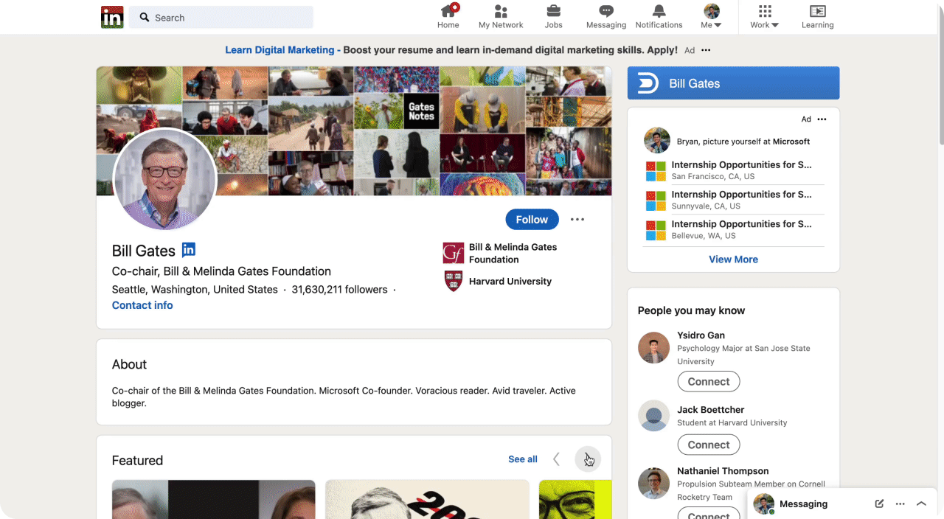Focus the Search input field
944x519 pixels.
point(221,17)
